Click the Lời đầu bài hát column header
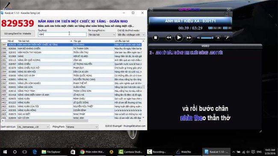 [x=128, y=41]
